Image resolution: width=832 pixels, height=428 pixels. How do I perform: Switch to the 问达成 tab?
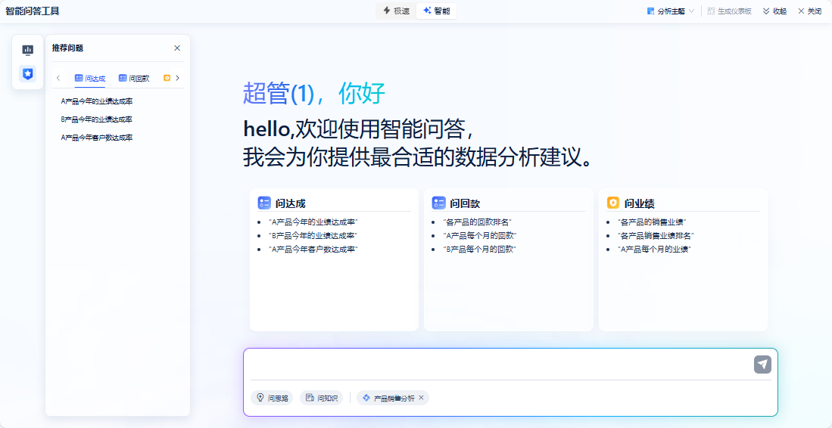[89, 79]
